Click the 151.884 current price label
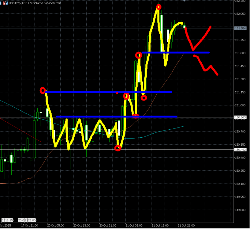This screenshot has height=229, width=250. [x=240, y=28]
